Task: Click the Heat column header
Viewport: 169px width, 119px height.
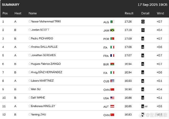Action: click(18, 13)
